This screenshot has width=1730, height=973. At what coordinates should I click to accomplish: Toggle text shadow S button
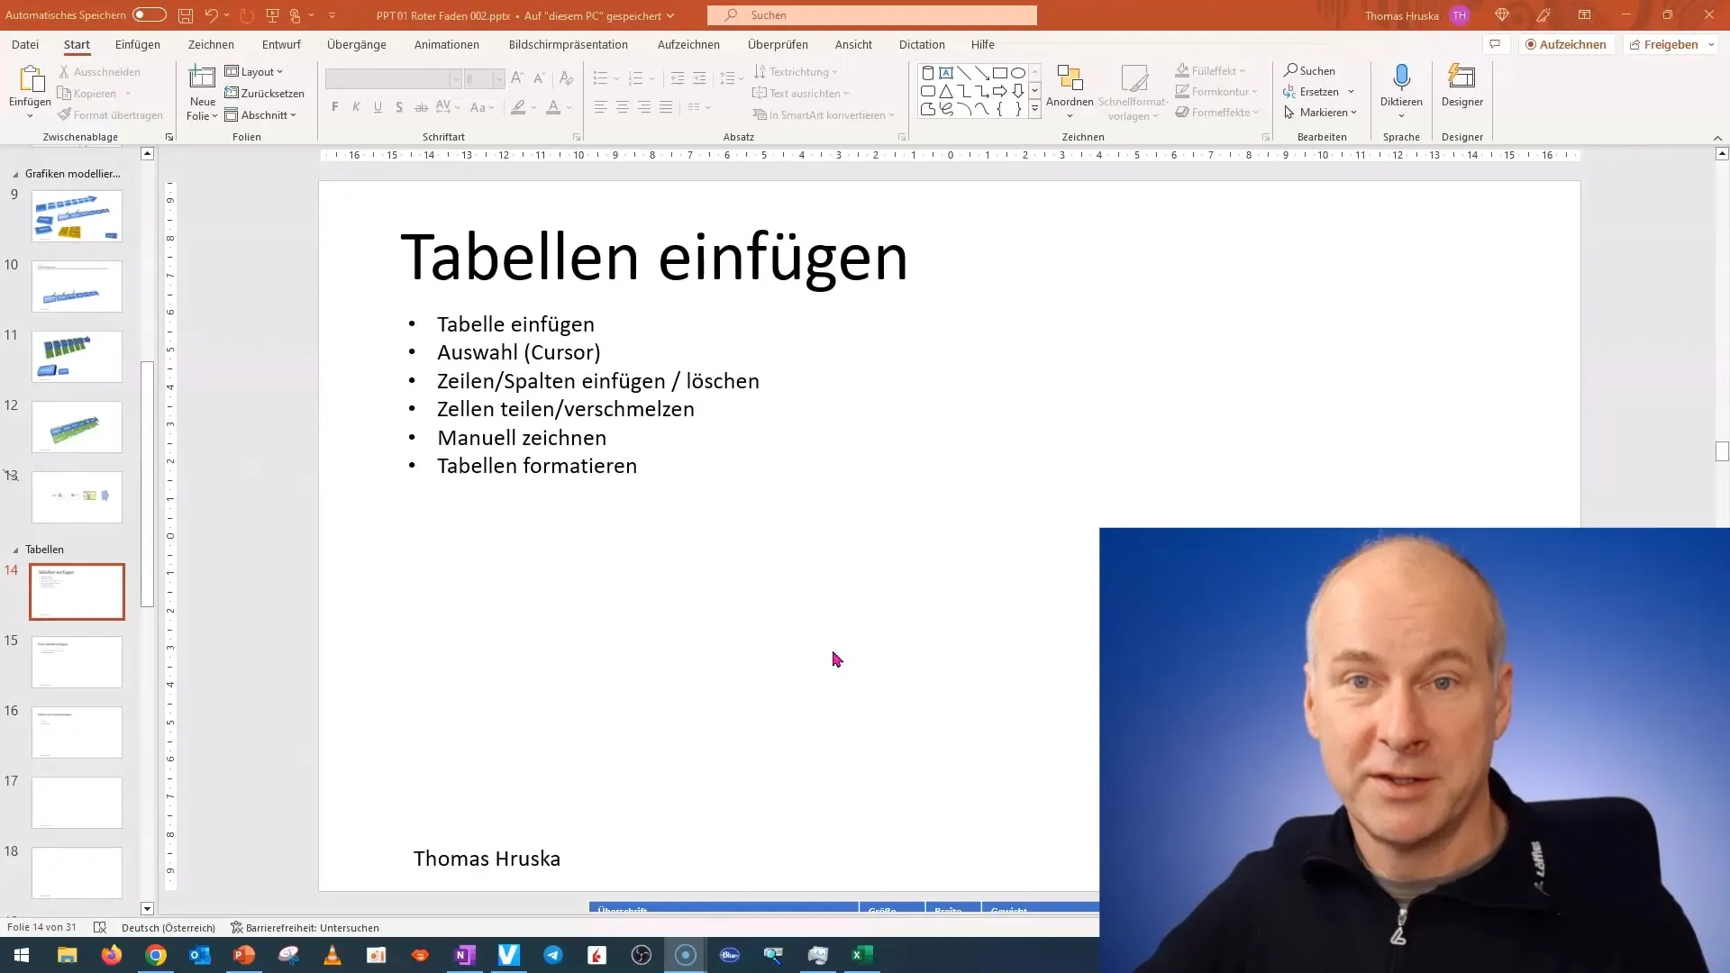click(399, 107)
